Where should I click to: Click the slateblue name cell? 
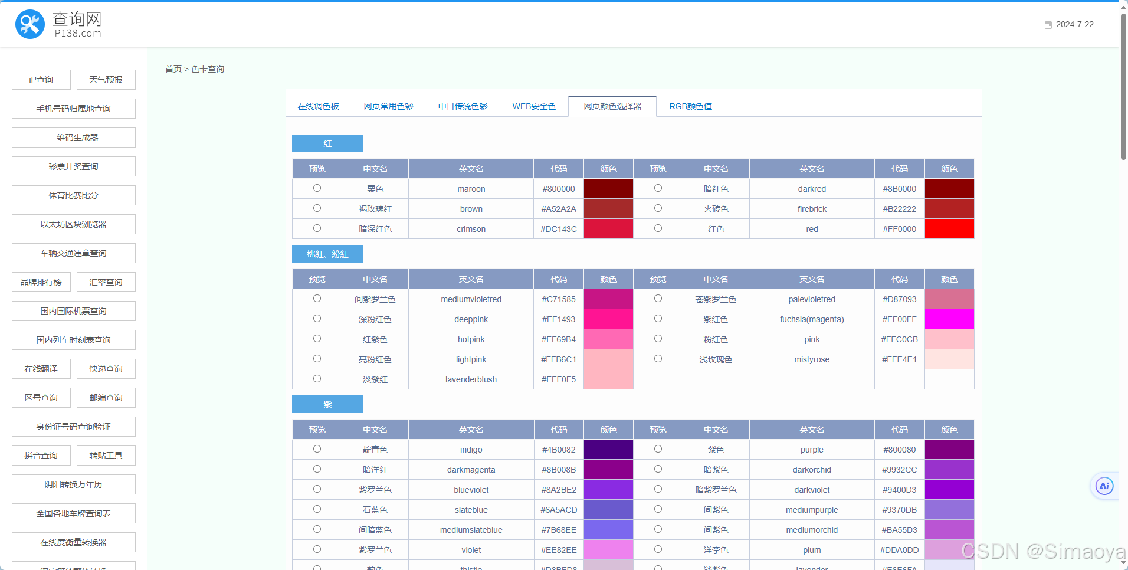point(471,510)
